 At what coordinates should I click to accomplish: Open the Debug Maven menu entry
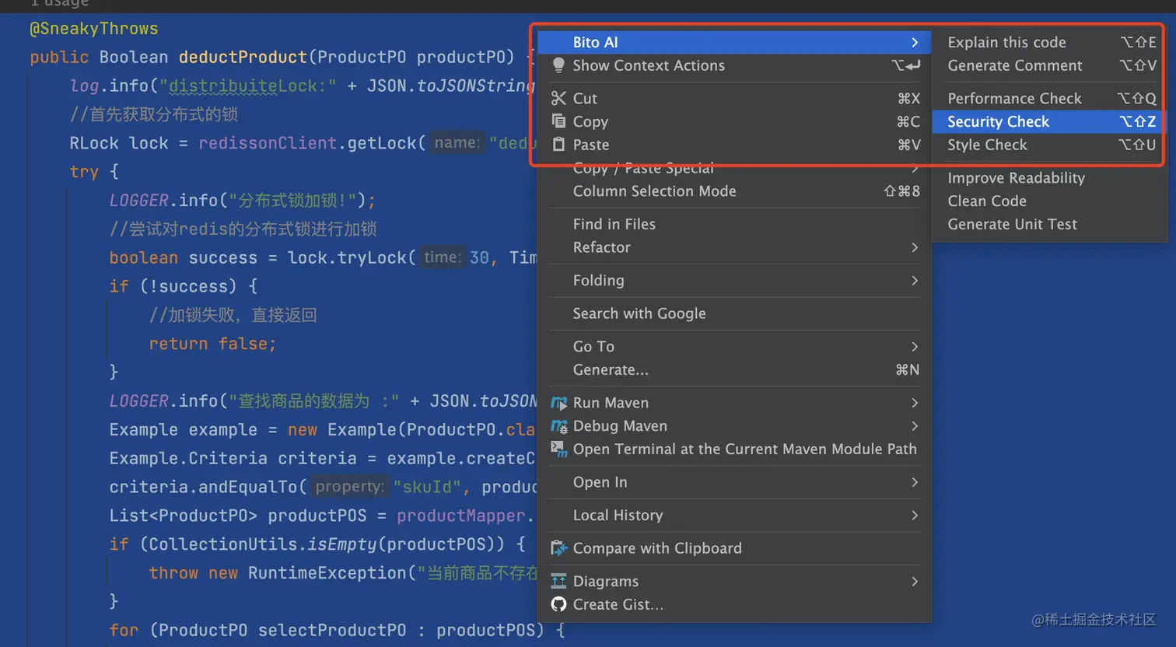(734, 426)
